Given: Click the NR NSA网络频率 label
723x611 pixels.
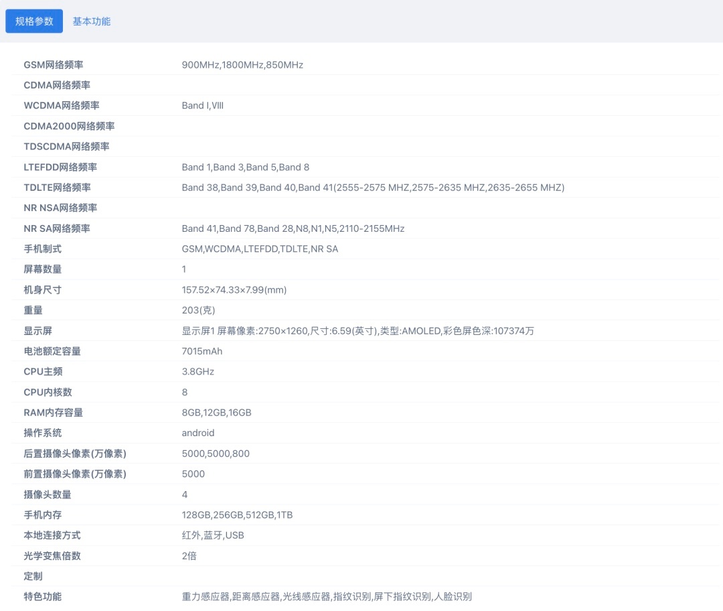Looking at the screenshot, I should (60, 208).
